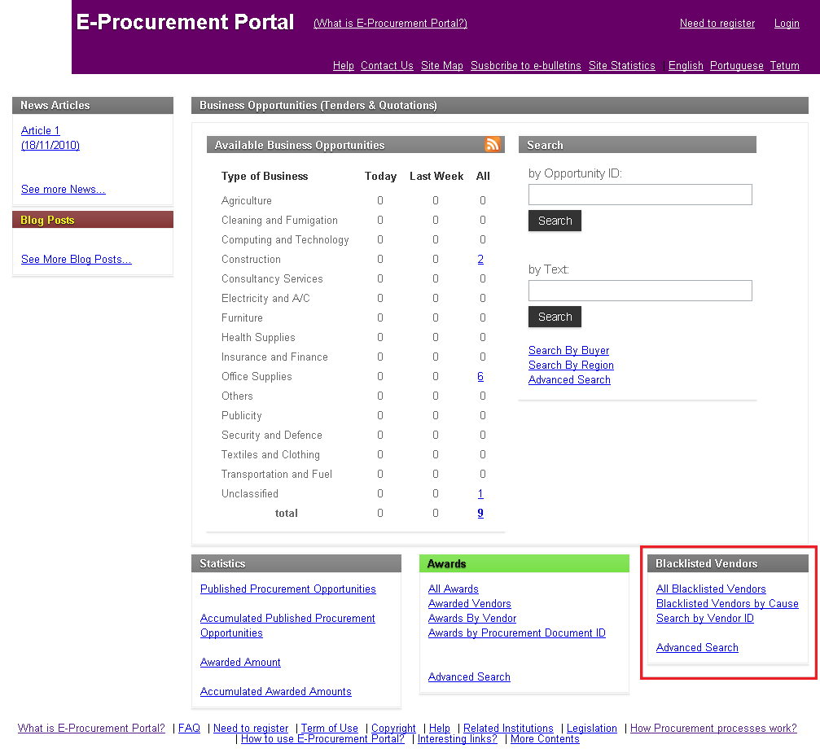Viewport: 820px width, 753px height.
Task: Open Construction opportunities count link
Action: (480, 260)
